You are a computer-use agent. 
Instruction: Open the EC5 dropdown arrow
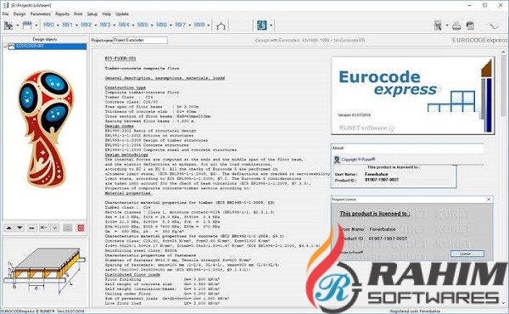[x=152, y=25]
